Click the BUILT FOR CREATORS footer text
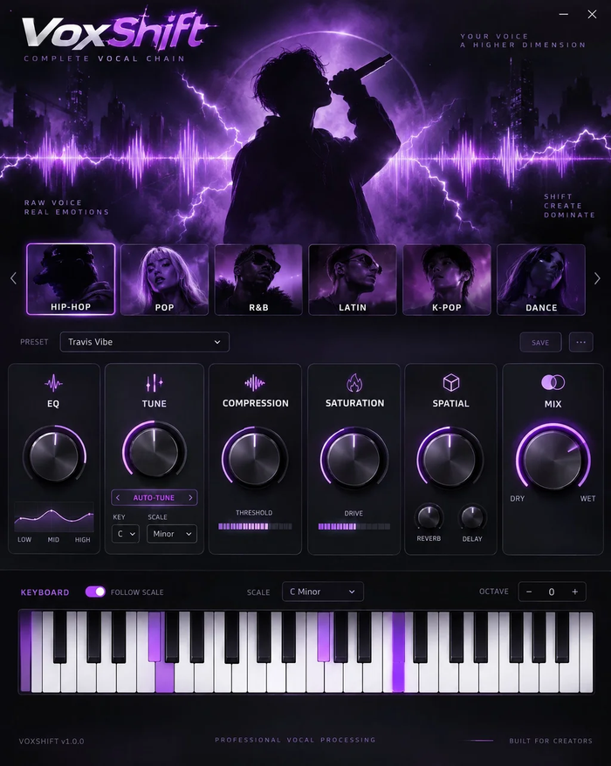This screenshot has width=611, height=766. [x=551, y=741]
